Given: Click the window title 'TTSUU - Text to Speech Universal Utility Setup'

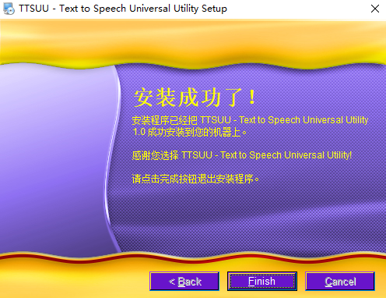Looking at the screenshot, I should tap(123, 9).
